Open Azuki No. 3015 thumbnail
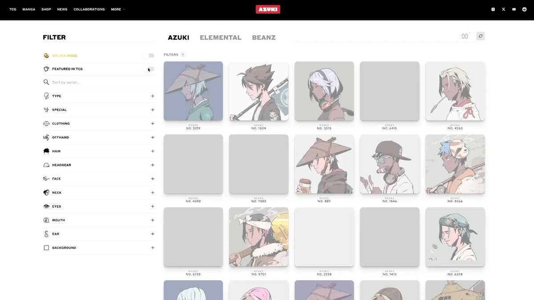 click(324, 91)
